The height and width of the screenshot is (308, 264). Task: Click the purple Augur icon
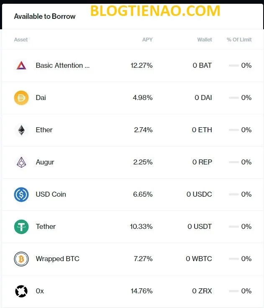[21, 162]
